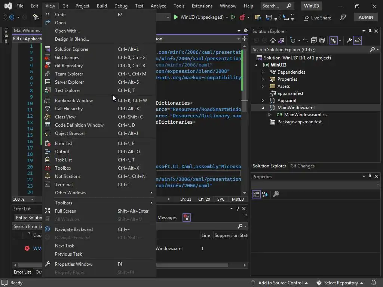Open Test Explorer from View menu
The height and width of the screenshot is (287, 383).
coord(99,90)
